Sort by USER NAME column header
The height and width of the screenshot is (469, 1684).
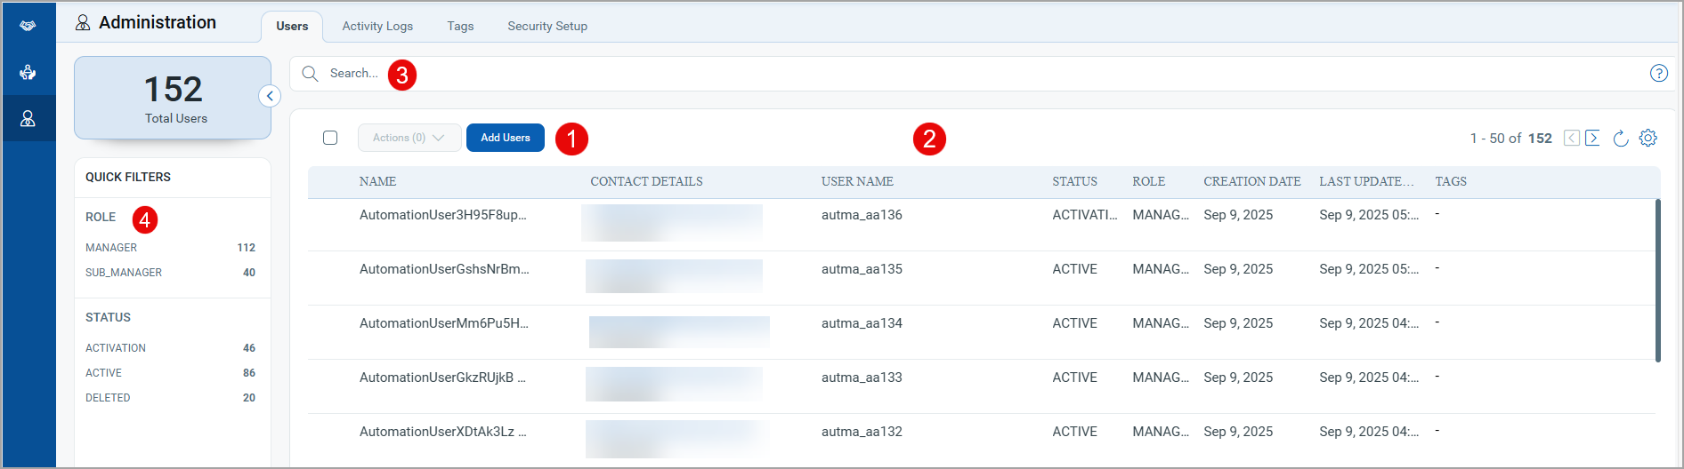point(857,181)
